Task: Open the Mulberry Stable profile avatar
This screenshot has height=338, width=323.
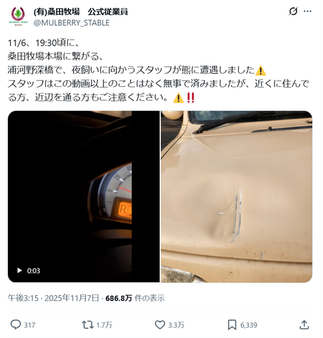Action: [x=18, y=16]
